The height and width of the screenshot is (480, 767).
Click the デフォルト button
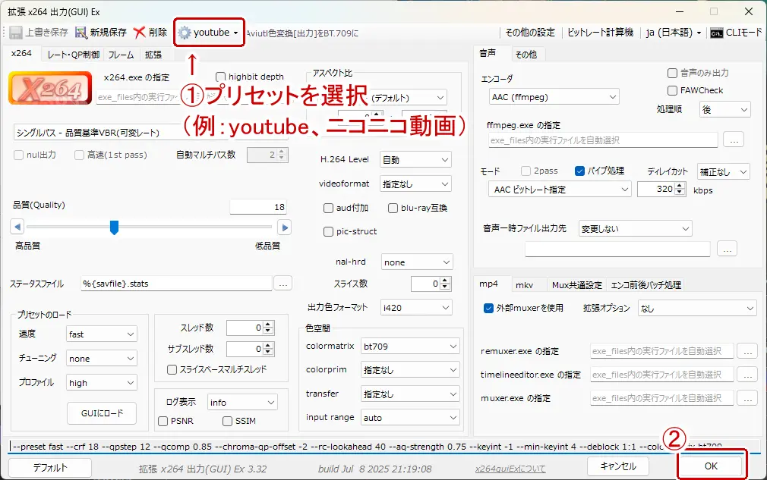[50, 468]
